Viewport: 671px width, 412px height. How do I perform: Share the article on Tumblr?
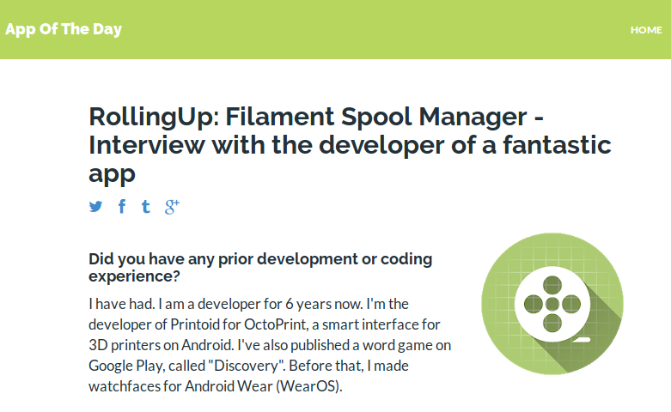[x=146, y=206]
